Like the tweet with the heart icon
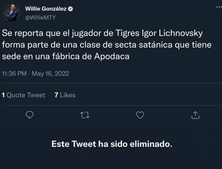The height and width of the screenshot is (169, 222). (140, 115)
